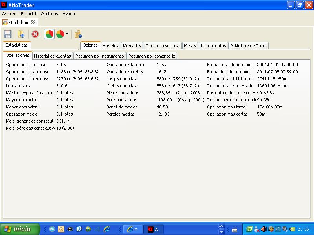Click the open folder with plus icon
The width and height of the screenshot is (314, 235).
21,34
